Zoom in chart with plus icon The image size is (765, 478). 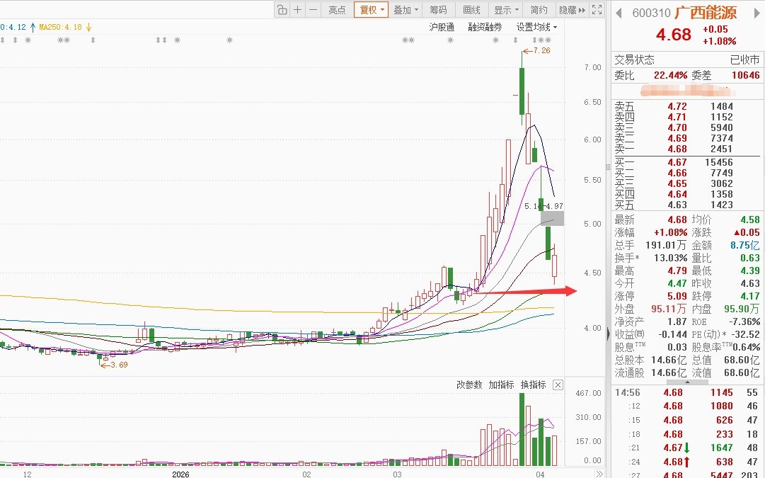click(298, 10)
